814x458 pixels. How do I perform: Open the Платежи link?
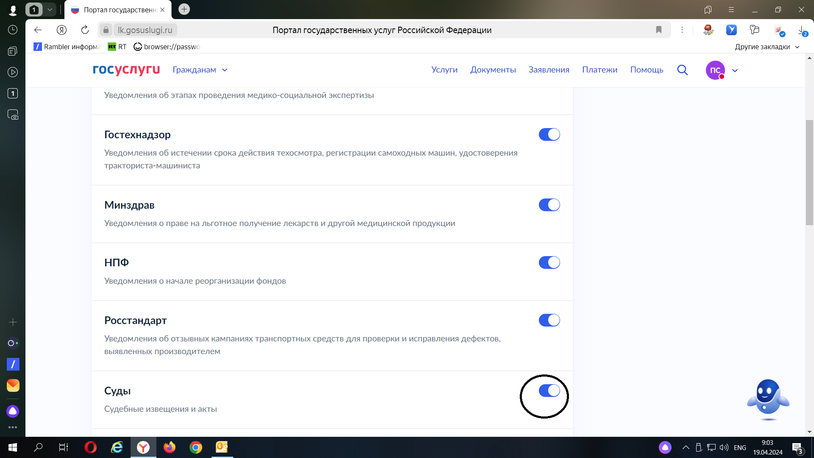pos(599,70)
